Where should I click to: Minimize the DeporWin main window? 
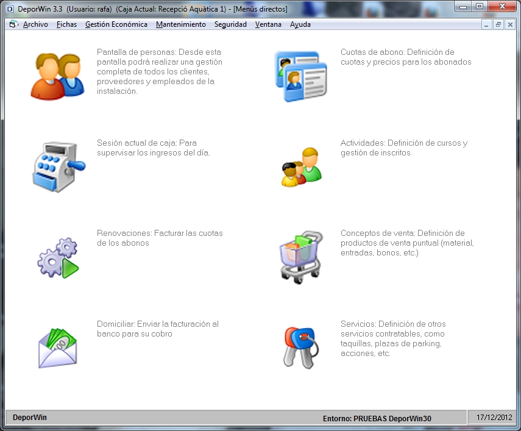pyautogui.click(x=463, y=6)
